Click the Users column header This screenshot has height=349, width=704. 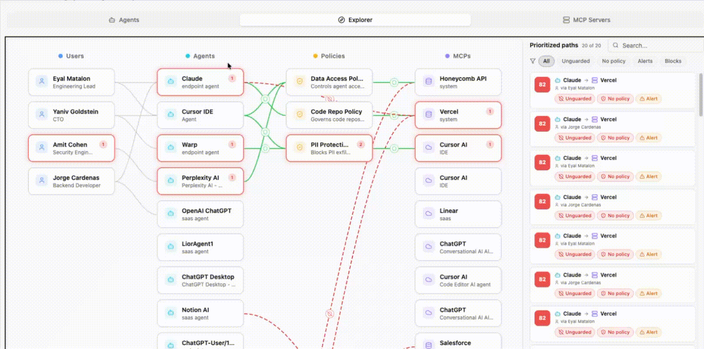click(71, 56)
